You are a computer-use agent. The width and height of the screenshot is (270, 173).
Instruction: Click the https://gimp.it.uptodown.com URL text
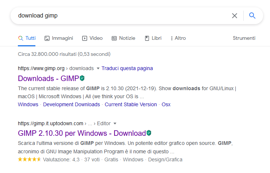tap(50, 123)
